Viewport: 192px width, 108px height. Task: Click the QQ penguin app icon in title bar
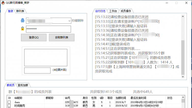(x=3, y=3)
